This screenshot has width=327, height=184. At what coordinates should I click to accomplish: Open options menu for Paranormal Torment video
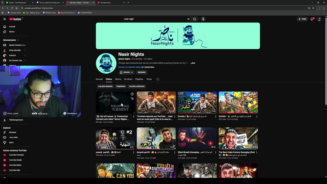[x=134, y=117]
